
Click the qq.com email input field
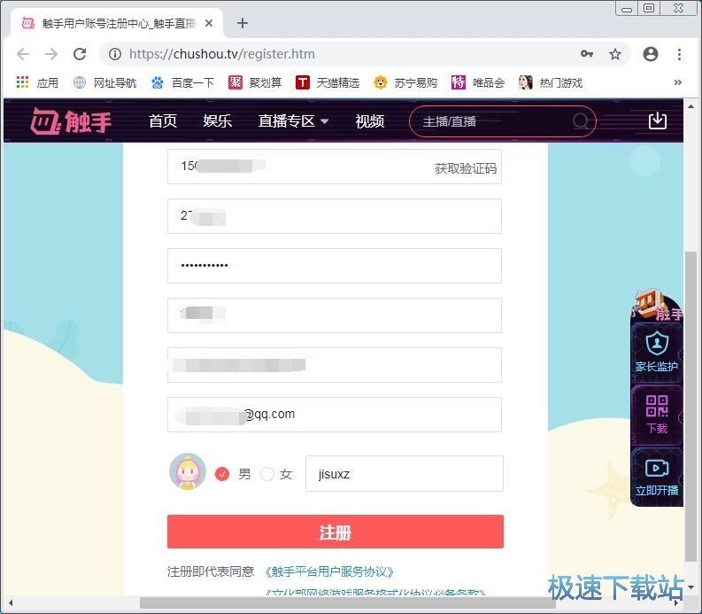click(335, 415)
